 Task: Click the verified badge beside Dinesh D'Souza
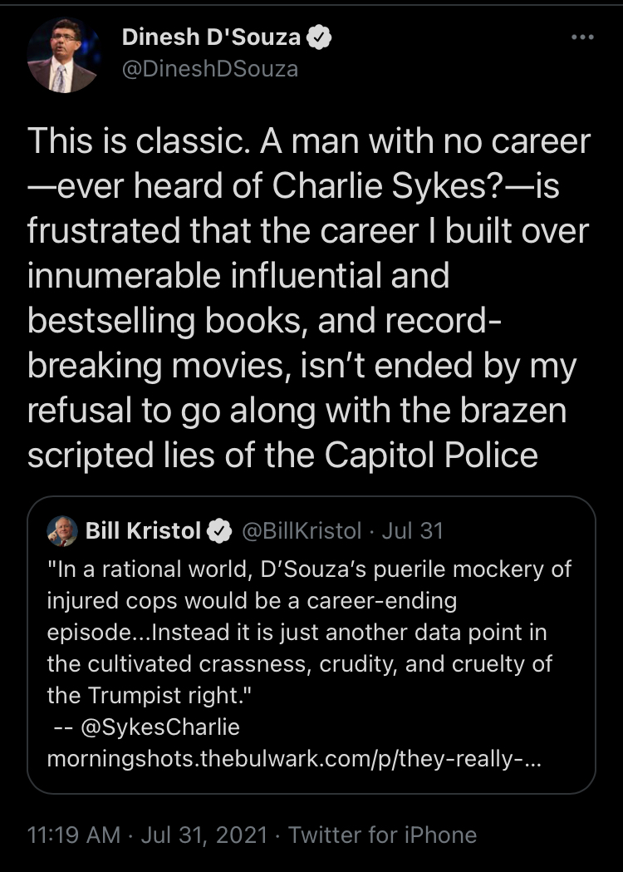pos(319,37)
